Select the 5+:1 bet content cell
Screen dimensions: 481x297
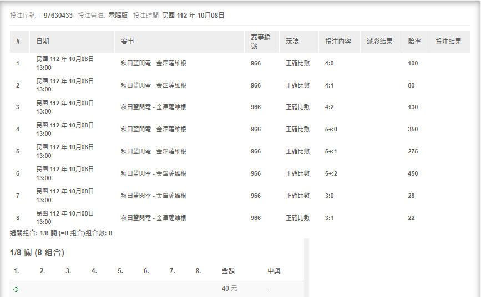point(331,151)
